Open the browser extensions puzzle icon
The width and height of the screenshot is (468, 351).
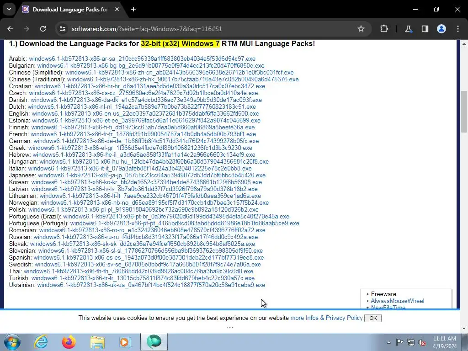point(384,29)
